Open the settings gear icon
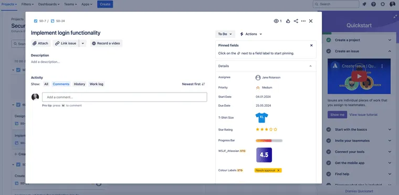 [382, 4]
